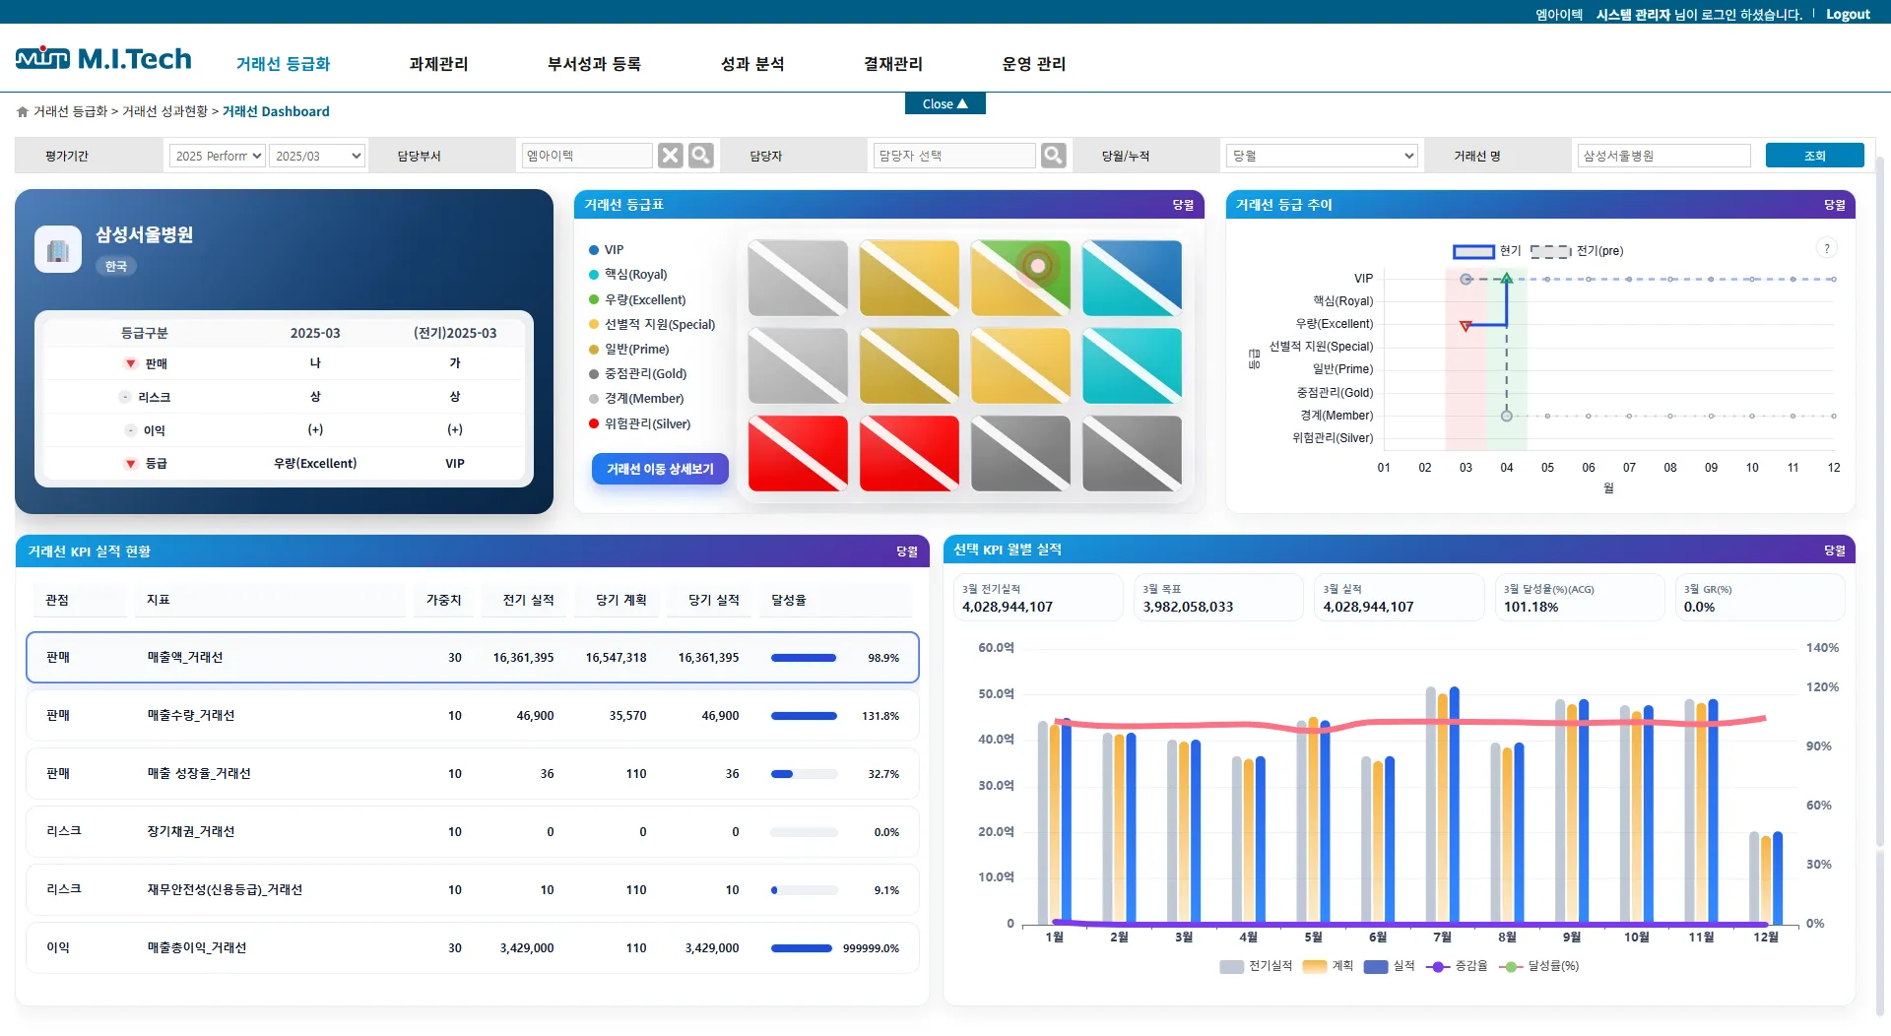
Task: Open the 2025 Performance period dropdown
Action: click(x=218, y=156)
